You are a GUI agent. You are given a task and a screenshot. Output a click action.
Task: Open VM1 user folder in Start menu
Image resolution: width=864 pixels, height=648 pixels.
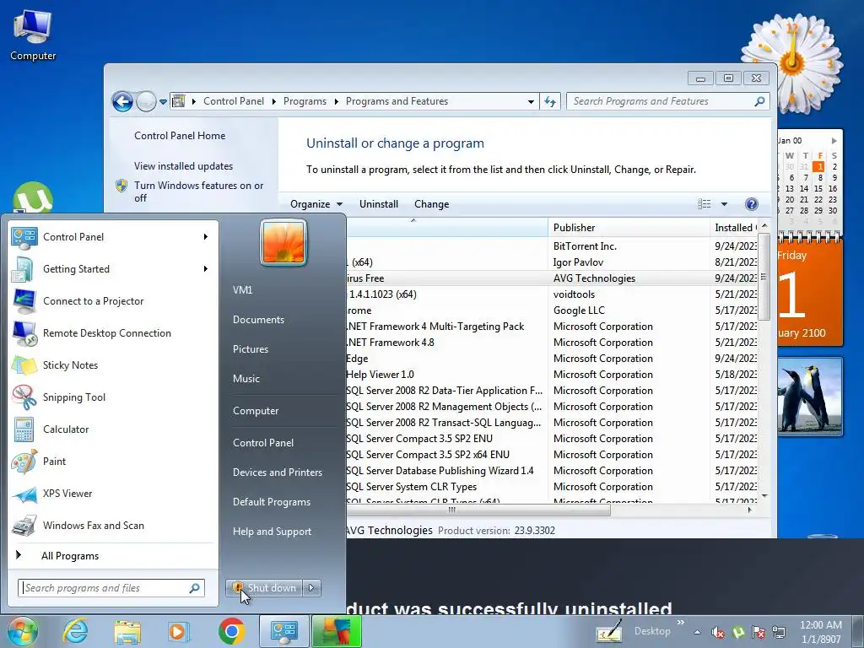tap(242, 290)
